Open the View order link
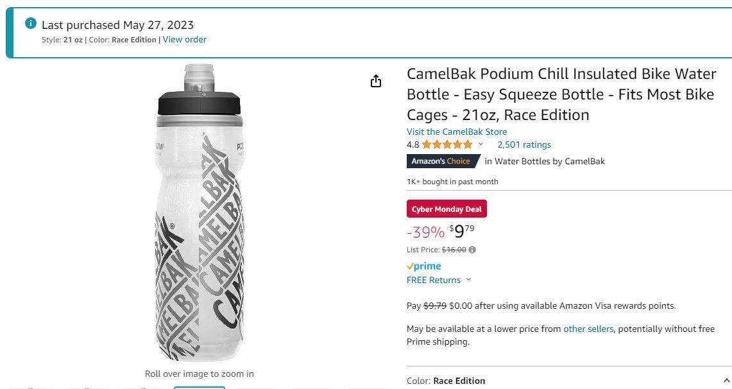732x389 pixels. 184,39
